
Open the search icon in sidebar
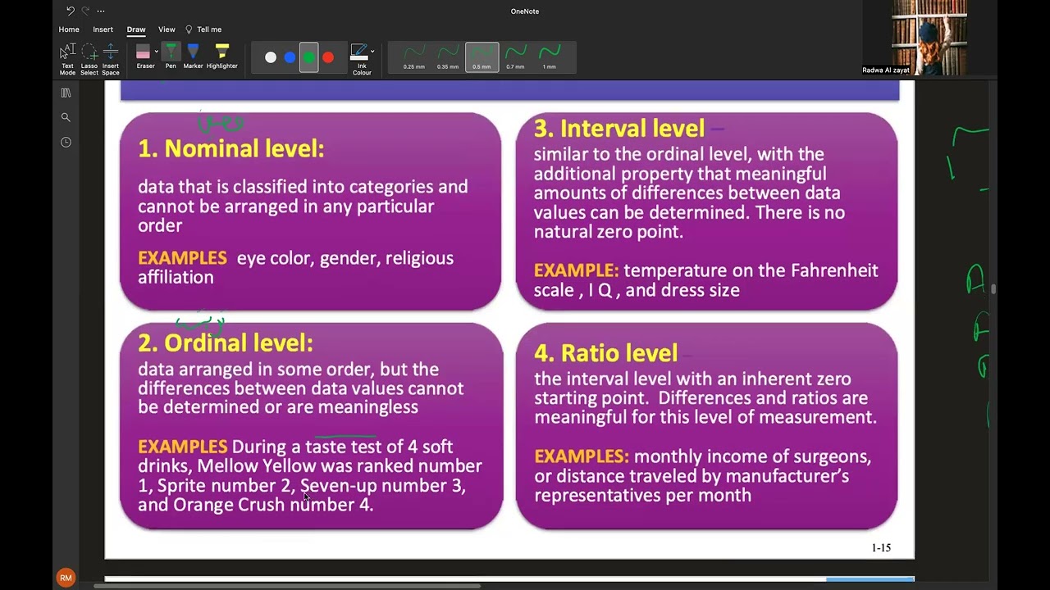pyautogui.click(x=66, y=118)
